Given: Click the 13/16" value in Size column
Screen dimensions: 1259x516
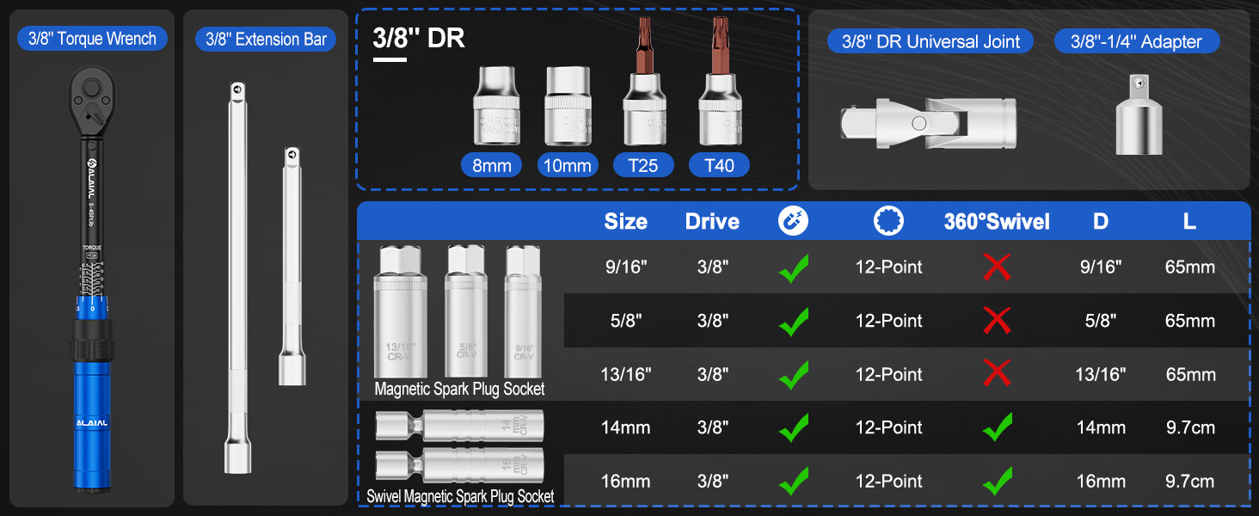Looking at the screenshot, I should (627, 374).
